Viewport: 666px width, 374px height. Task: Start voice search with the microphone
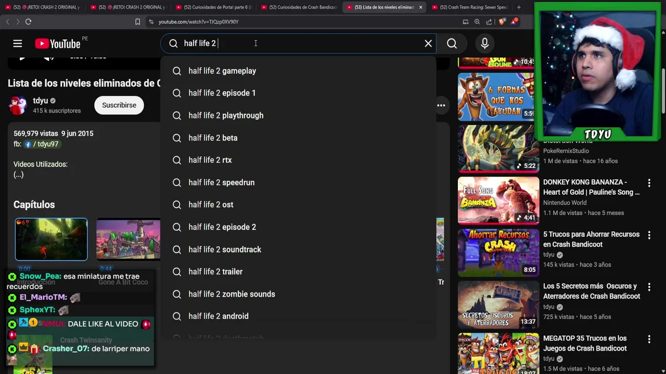point(485,44)
